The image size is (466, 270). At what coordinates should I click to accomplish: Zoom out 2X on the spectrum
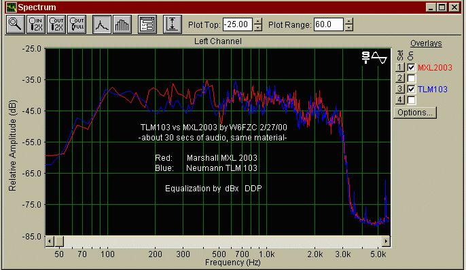56,24
